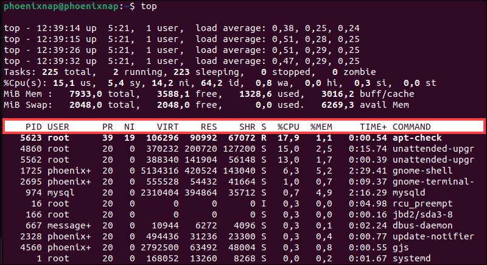
Task: Click the typed top command
Action: point(149,6)
